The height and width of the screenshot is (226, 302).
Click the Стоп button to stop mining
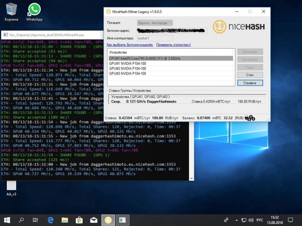pyautogui.click(x=250, y=75)
